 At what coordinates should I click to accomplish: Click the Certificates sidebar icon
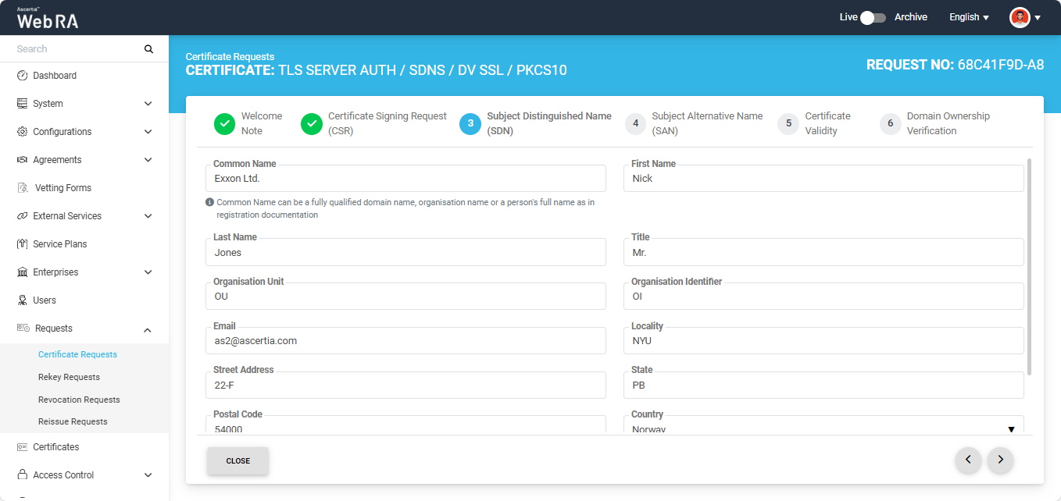point(23,447)
